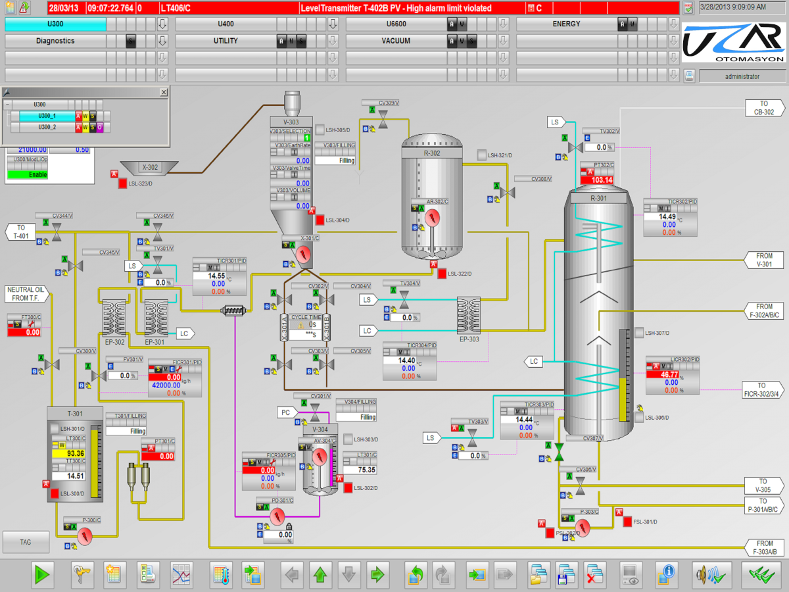Click the FROM V-301 connector
Image resolution: width=789 pixels, height=592 pixels.
(x=764, y=260)
